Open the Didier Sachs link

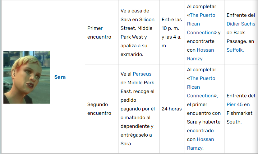coord(241,24)
